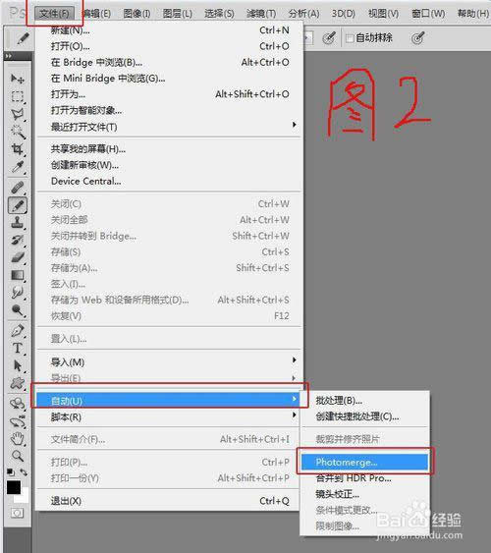This screenshot has width=491, height=553.
Task: Select the Rectangular Marquee tool
Action: pos(17,96)
